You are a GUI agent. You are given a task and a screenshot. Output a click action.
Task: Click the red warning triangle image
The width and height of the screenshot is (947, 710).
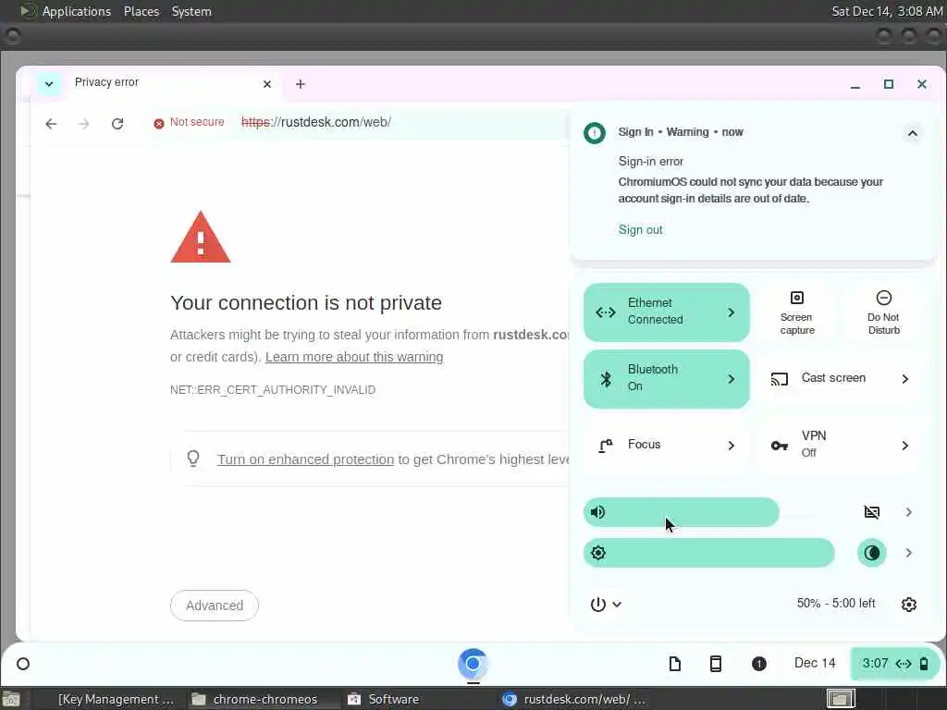point(201,237)
